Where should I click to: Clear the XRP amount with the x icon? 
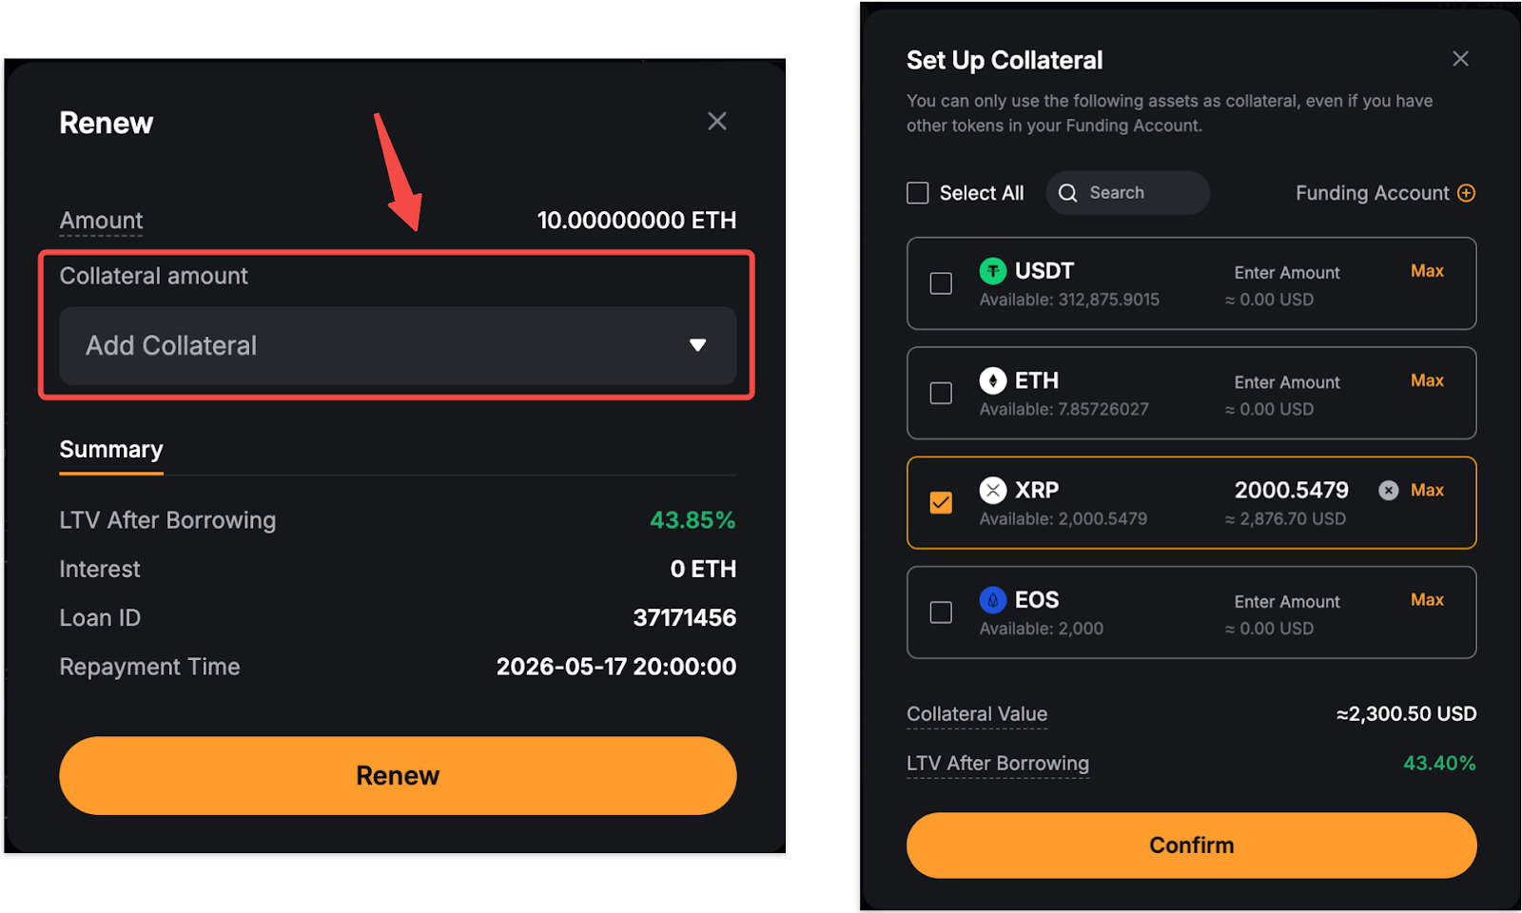(1388, 491)
